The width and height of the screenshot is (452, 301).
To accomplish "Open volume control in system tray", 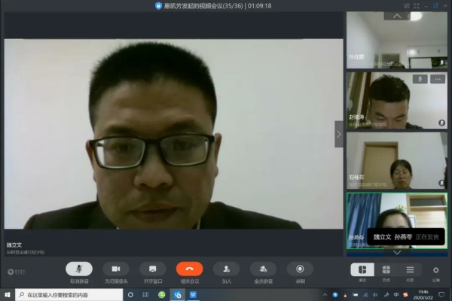I will 375,295.
